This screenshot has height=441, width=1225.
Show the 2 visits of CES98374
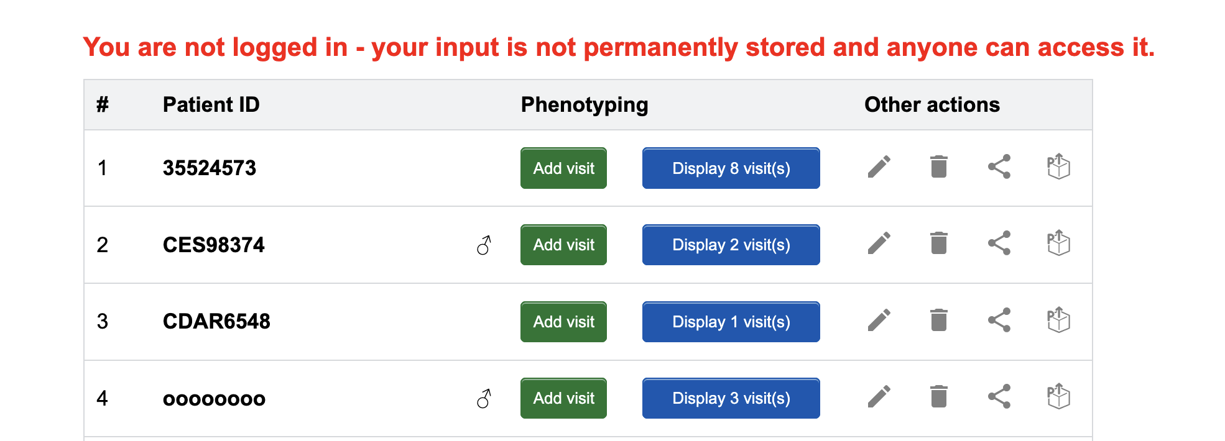click(x=731, y=245)
